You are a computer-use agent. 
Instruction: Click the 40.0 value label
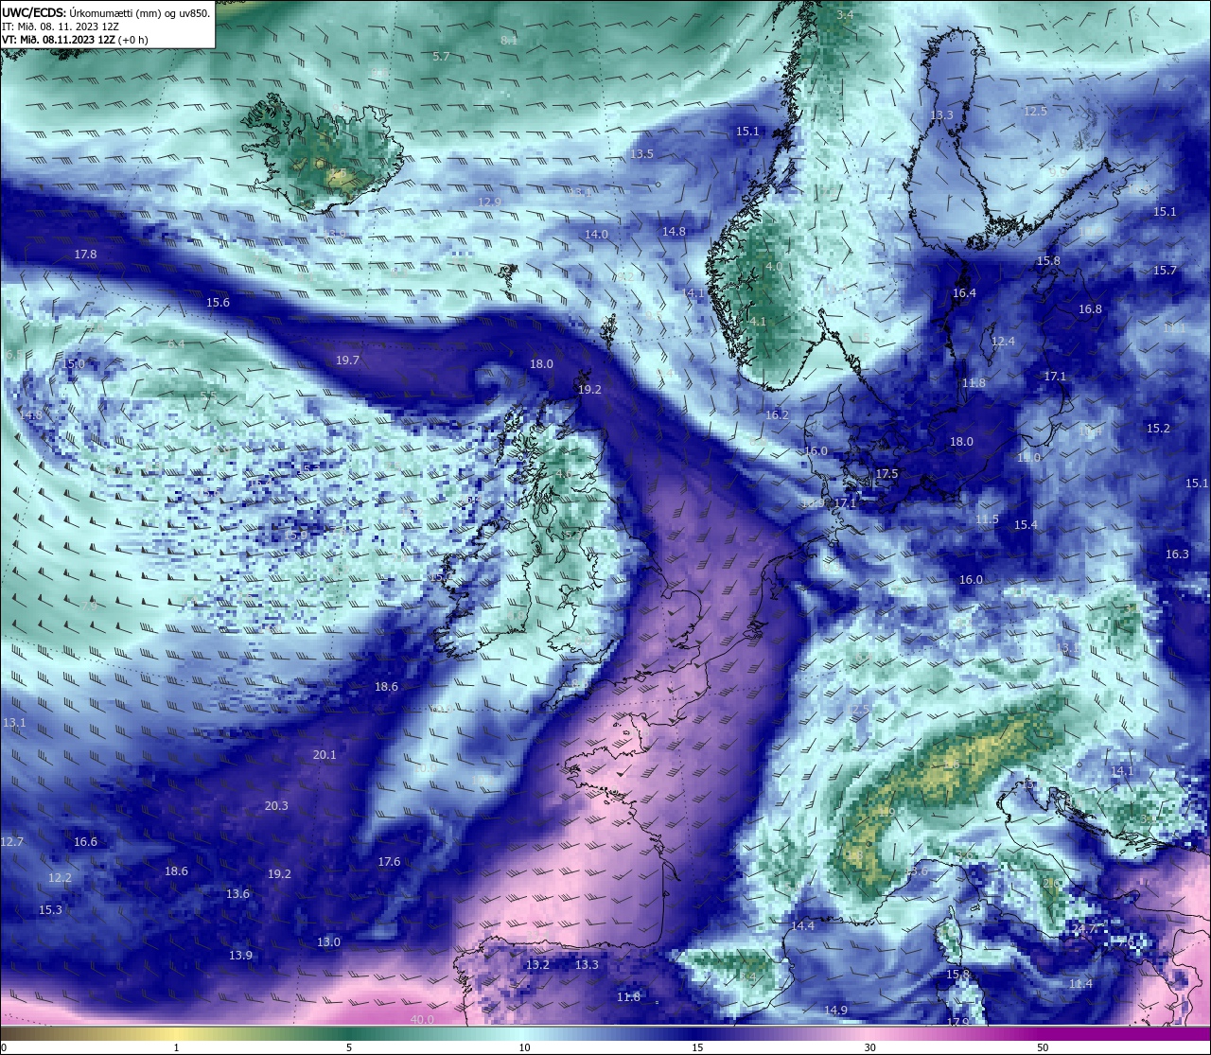(x=422, y=1020)
